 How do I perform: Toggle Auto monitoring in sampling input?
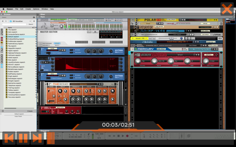[x=55, y=29]
